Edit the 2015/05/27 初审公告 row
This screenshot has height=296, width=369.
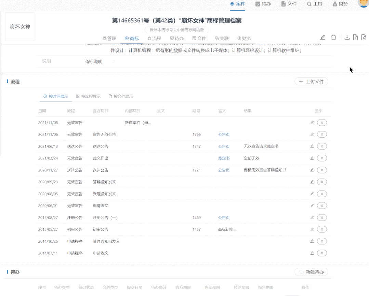pos(312,229)
